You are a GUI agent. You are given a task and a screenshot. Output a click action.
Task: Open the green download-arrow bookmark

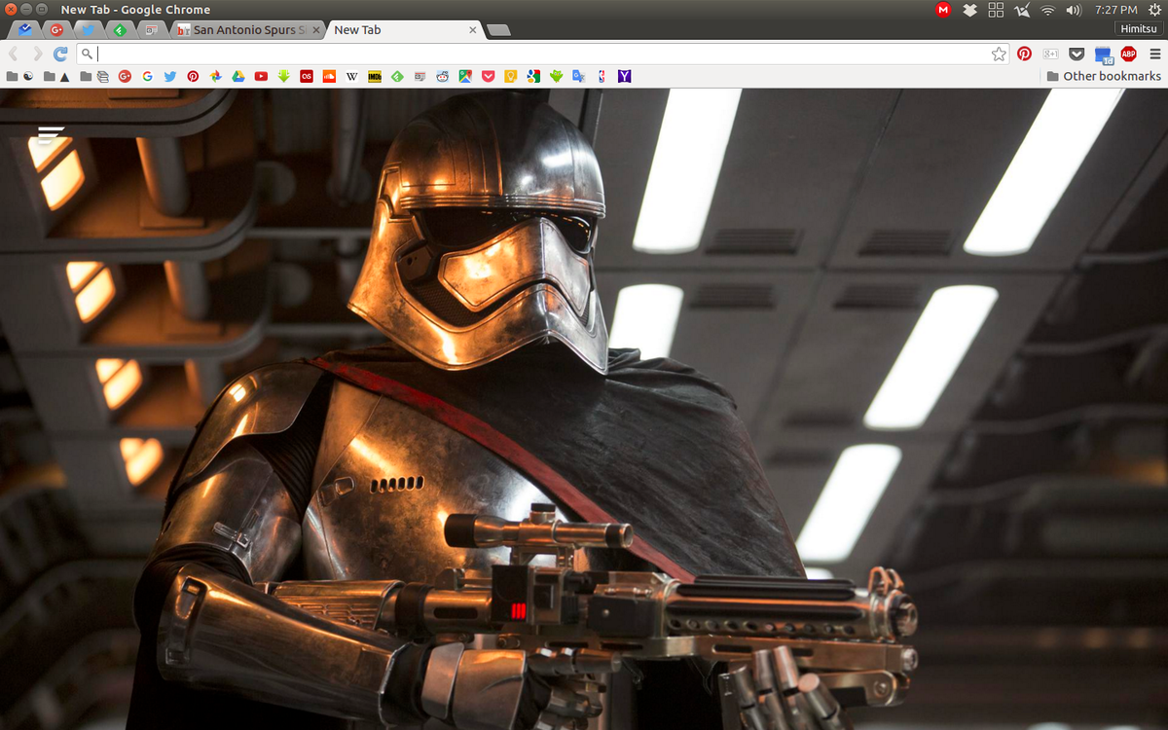[283, 76]
